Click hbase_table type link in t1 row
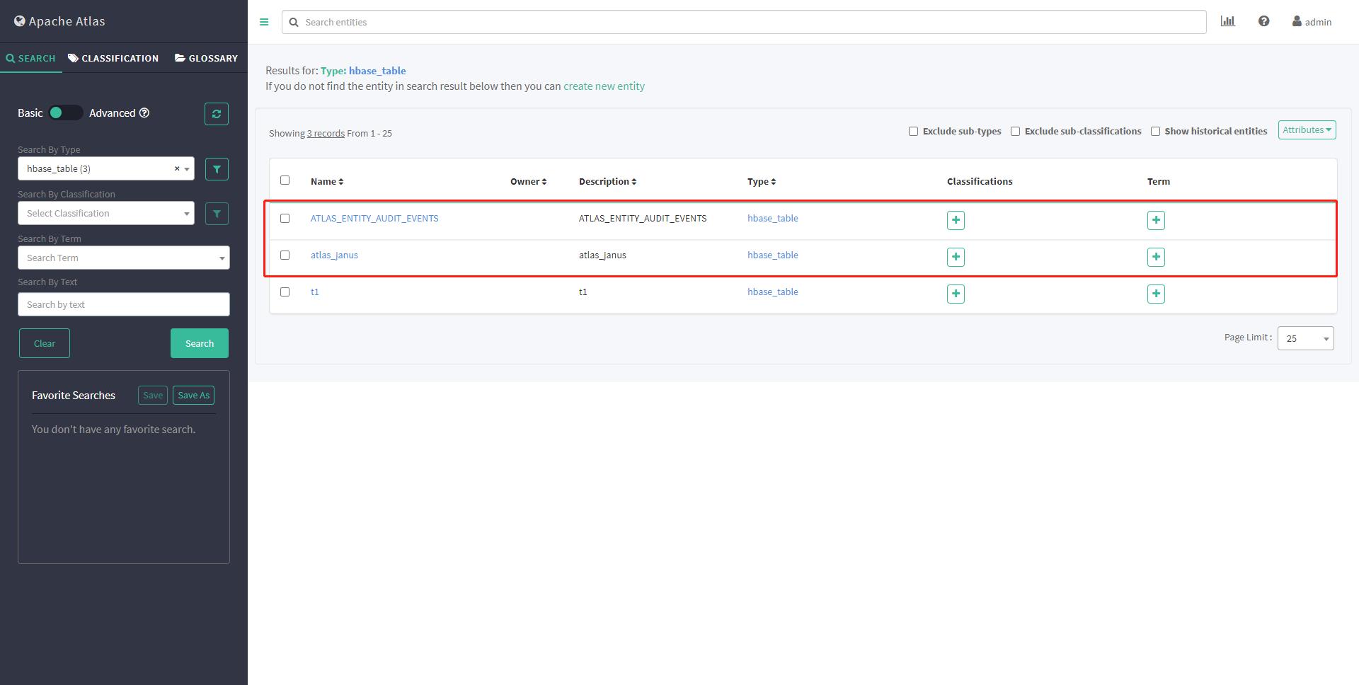The width and height of the screenshot is (1359, 685). [x=773, y=292]
